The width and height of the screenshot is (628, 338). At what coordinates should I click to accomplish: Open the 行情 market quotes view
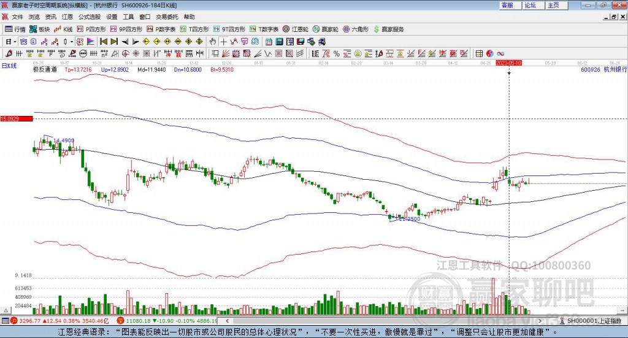[x=15, y=29]
